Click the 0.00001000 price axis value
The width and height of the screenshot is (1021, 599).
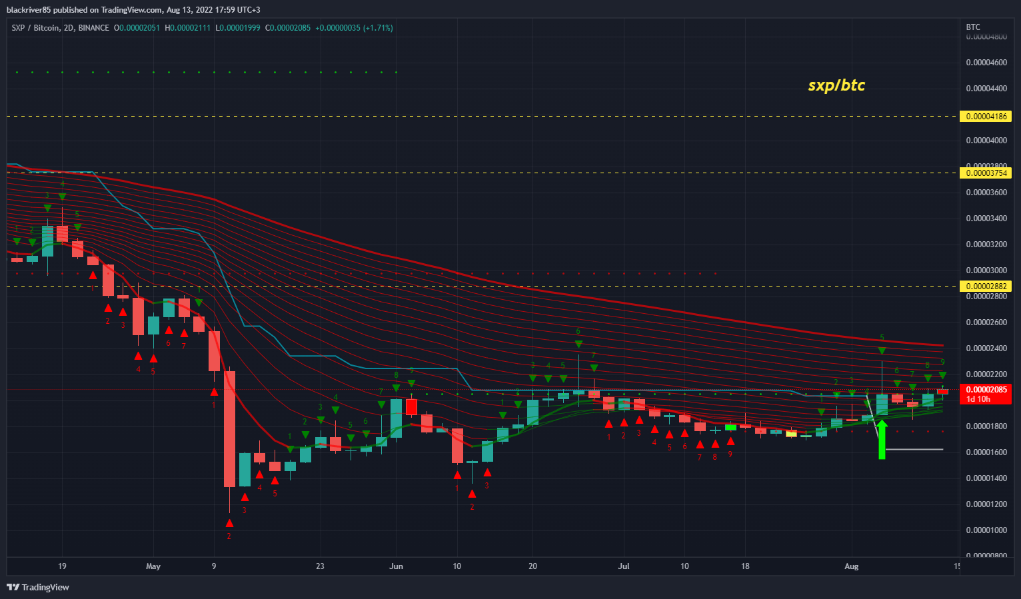coord(986,530)
